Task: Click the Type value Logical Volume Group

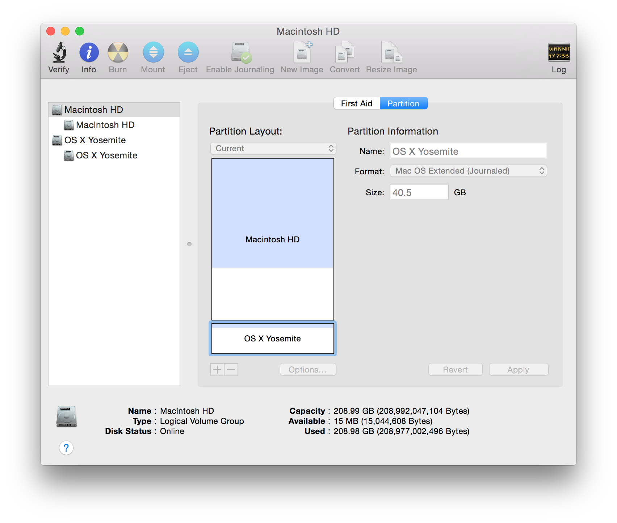Action: click(x=202, y=421)
